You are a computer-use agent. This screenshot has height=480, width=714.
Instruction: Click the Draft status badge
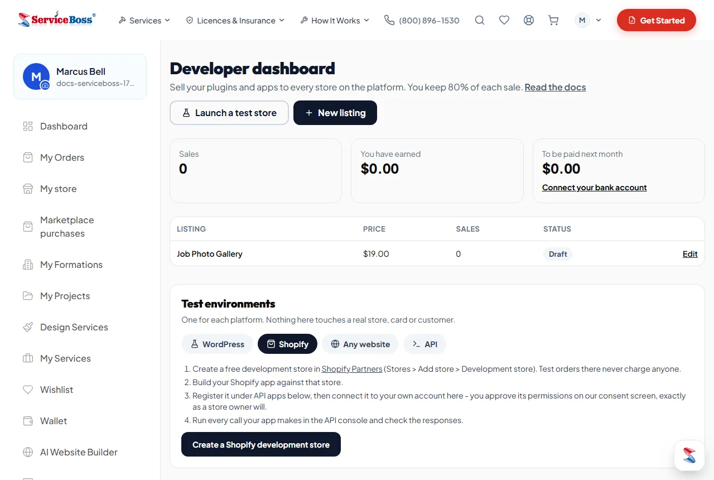tap(558, 254)
